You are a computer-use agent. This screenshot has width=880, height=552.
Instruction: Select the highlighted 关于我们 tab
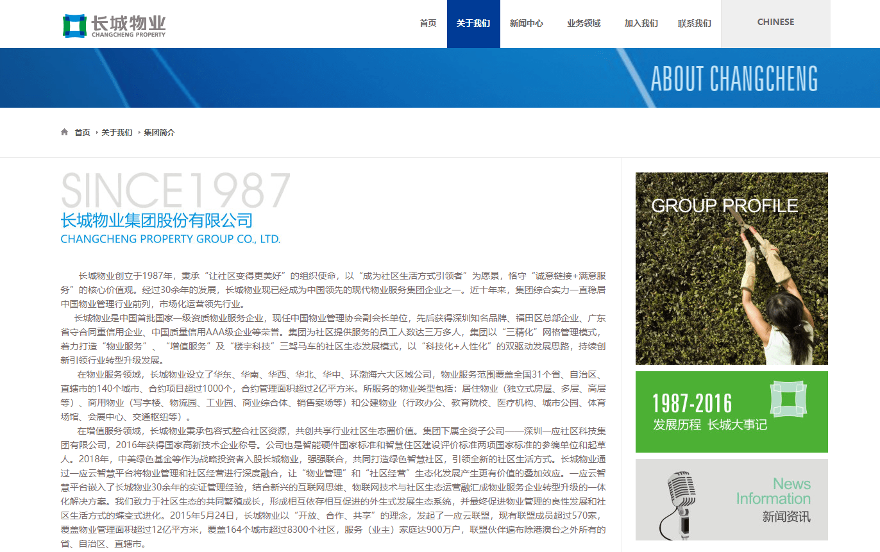coord(473,24)
